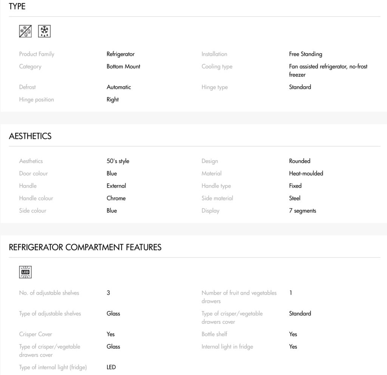This screenshot has width=387, height=375.
Task: Click the LED internal light type value
Action: 111,367
